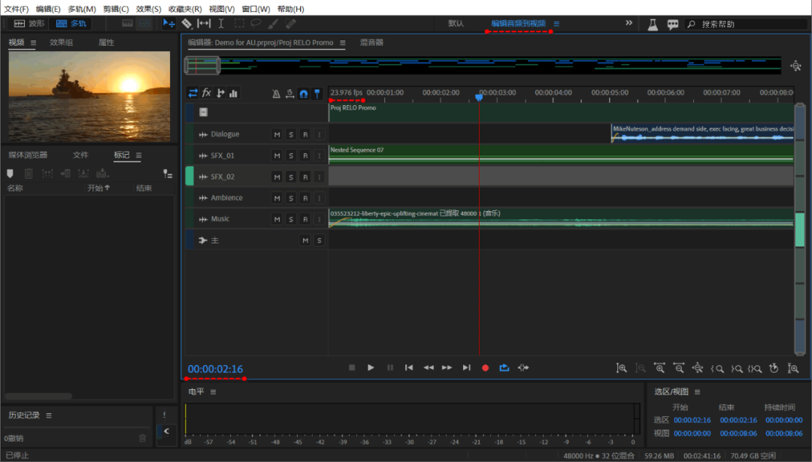Click the speech bubble feedback icon
The width and height of the screenshot is (812, 462).
(x=673, y=24)
